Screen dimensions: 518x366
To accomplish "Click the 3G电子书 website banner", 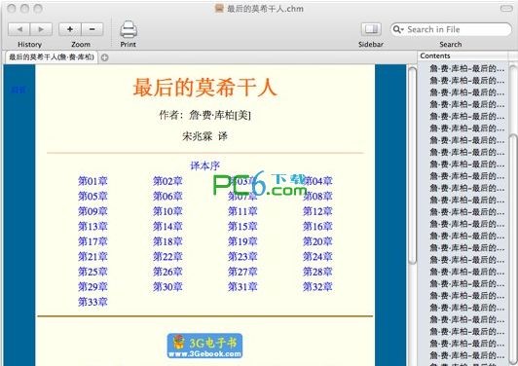I will point(204,346).
